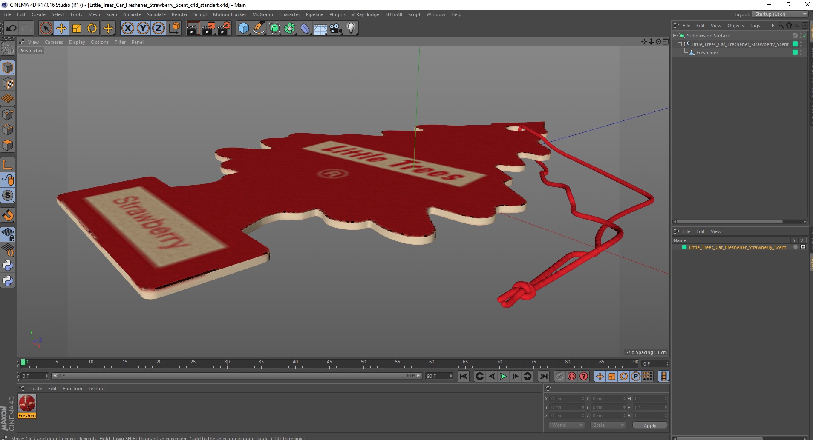Click the end frame 90 F field

(439, 376)
